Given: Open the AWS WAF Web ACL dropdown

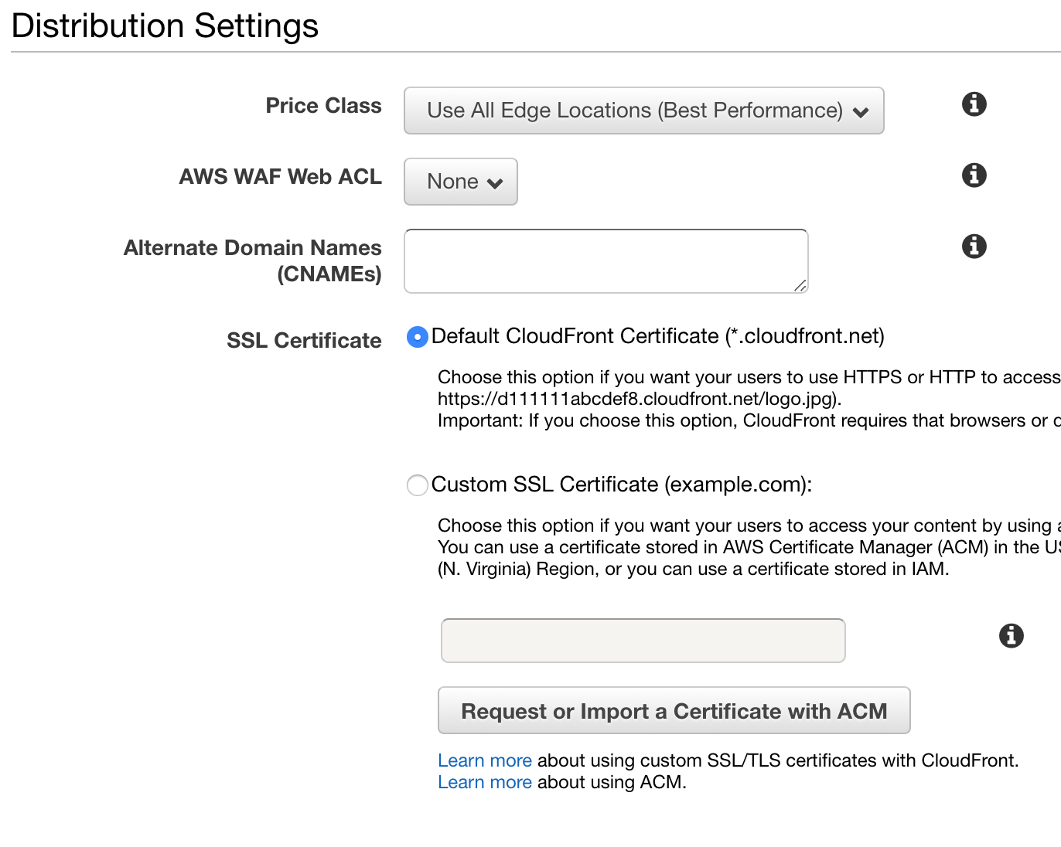Looking at the screenshot, I should (x=460, y=182).
